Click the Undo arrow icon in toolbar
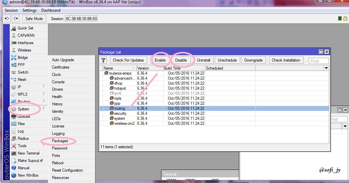Screen dimensions: 349x183 [7, 19]
